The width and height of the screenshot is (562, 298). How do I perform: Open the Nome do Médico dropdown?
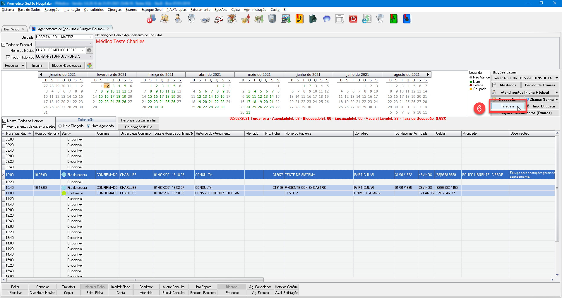pos(82,50)
